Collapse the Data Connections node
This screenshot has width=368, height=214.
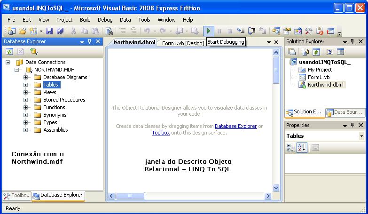click(8, 62)
